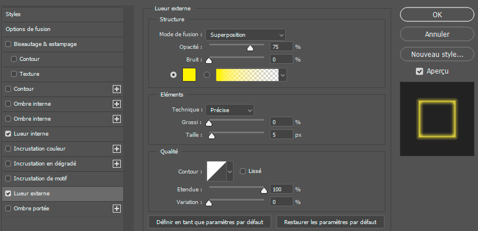Open the yellow glow color swatch
The image size is (478, 231).
[x=189, y=75]
